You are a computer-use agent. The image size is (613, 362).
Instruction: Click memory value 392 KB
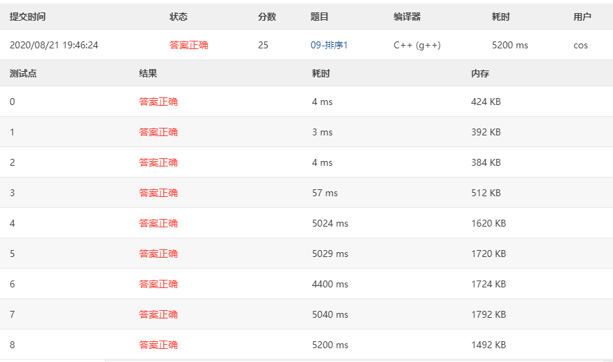pyautogui.click(x=486, y=133)
